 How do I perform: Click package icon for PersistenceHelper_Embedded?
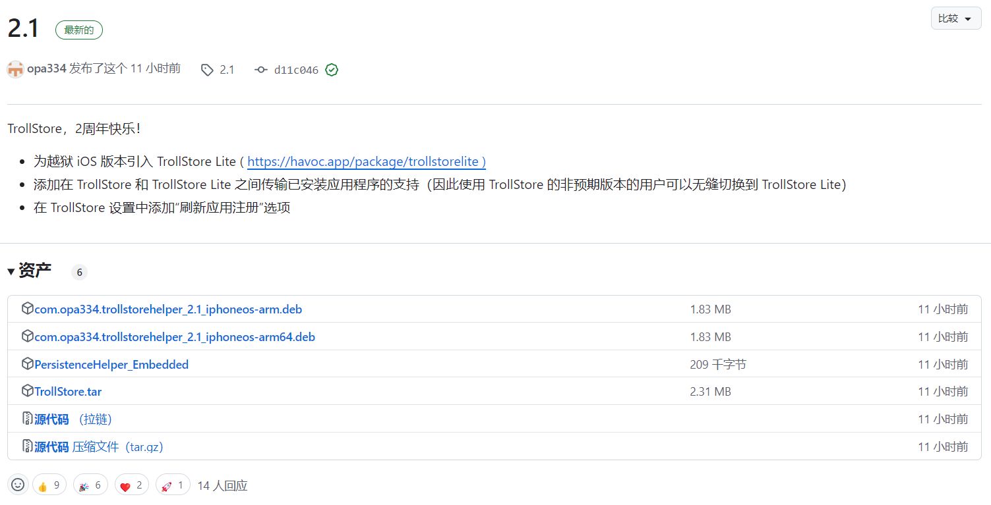click(x=27, y=363)
